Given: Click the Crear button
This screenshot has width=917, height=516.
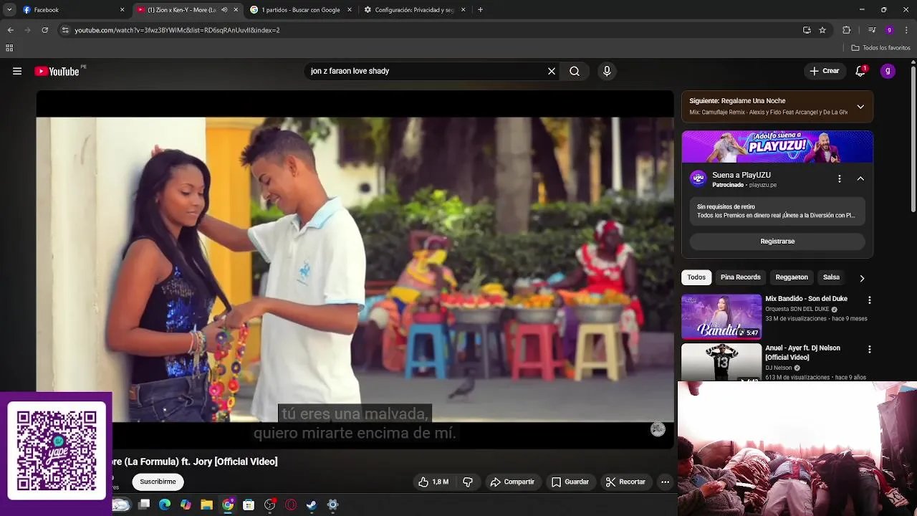Looking at the screenshot, I should [825, 71].
